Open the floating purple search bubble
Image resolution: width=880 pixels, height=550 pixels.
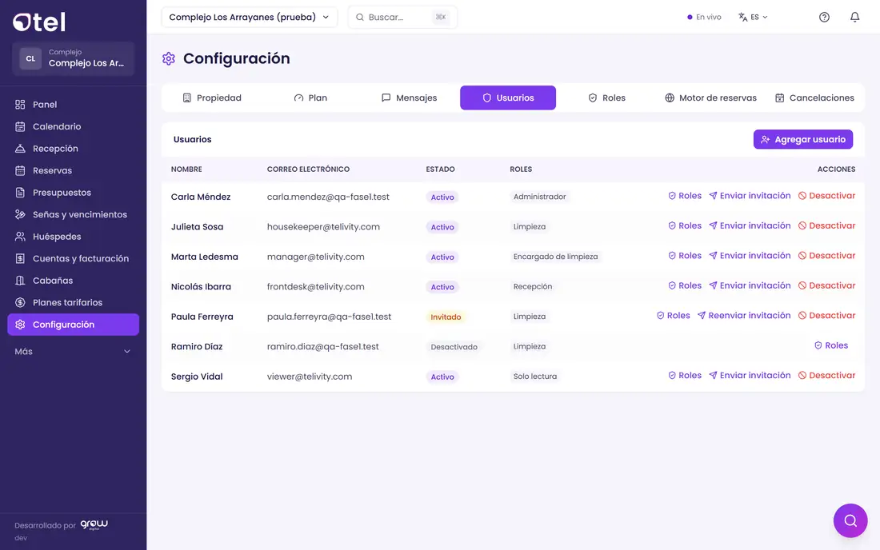[850, 520]
